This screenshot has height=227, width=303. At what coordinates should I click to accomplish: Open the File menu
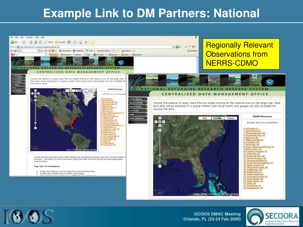tap(12, 38)
